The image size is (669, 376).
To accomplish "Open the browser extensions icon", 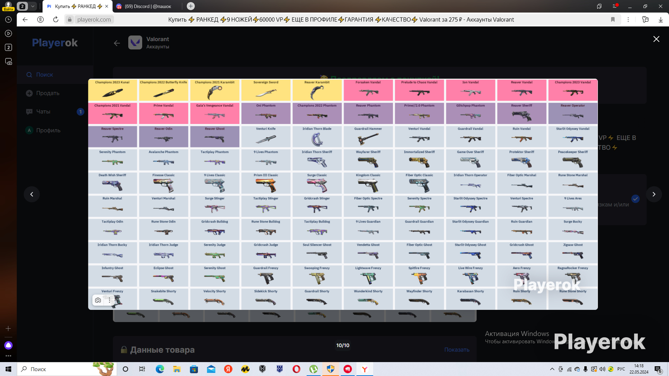I will click(645, 20).
